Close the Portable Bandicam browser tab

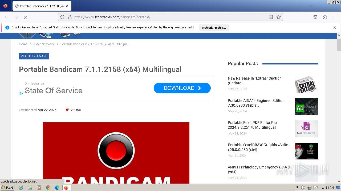point(67,6)
